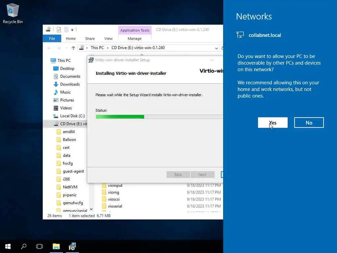Select This PC in navigation pane
The image size is (337, 253).
pos(64,61)
